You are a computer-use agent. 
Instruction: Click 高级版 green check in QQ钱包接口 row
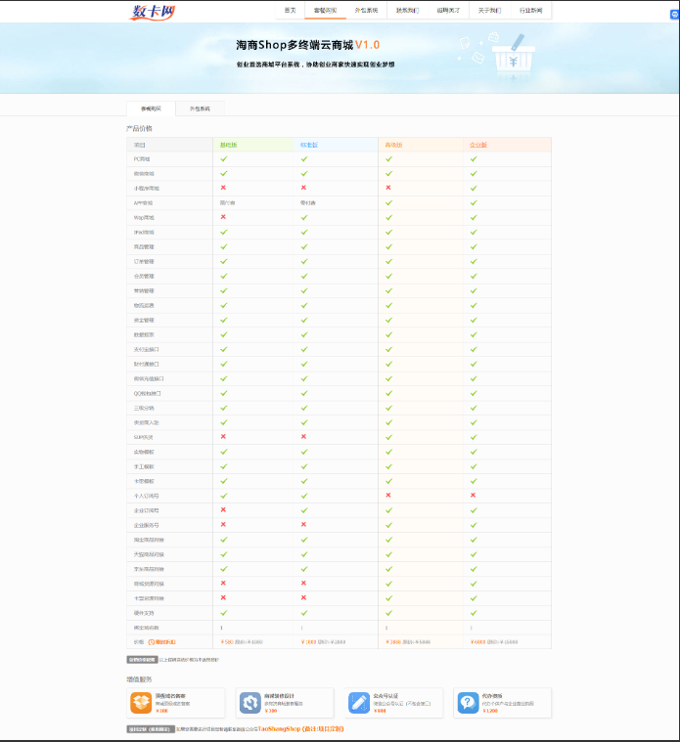tap(388, 393)
